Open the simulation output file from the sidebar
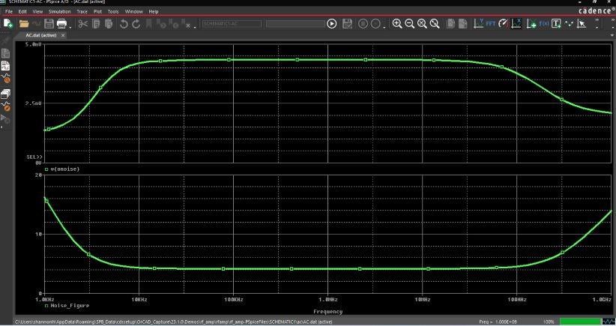The width and height of the screenshot is (616, 326). (x=5, y=66)
